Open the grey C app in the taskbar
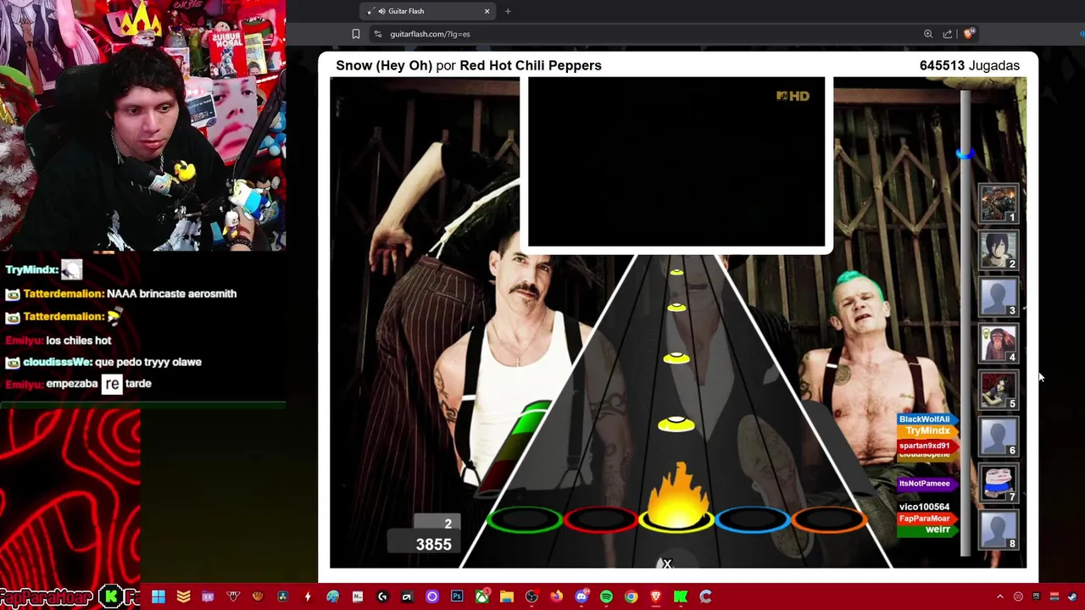 (705, 596)
